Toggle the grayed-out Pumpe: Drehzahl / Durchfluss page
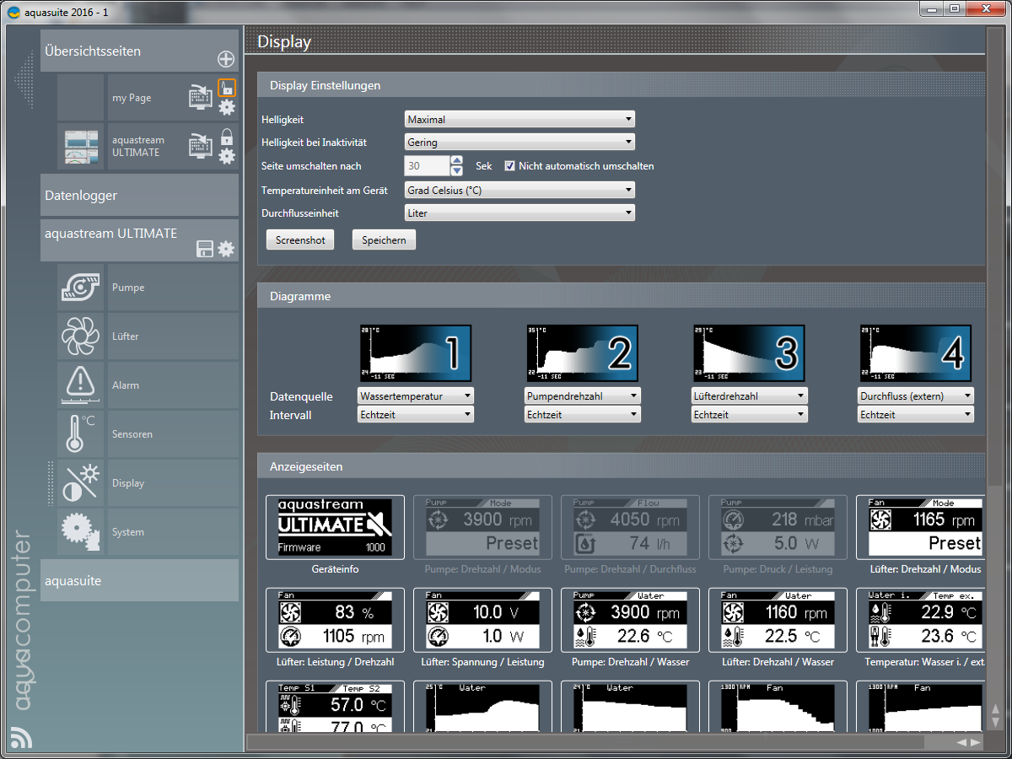The image size is (1012, 759). (630, 527)
